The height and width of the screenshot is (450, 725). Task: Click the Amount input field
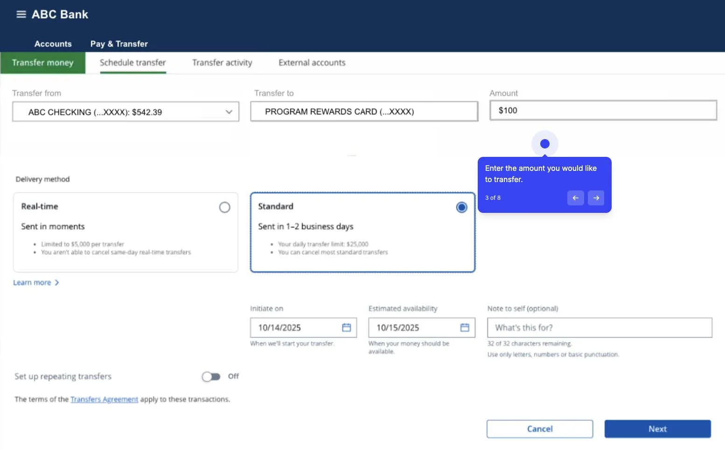tap(603, 111)
